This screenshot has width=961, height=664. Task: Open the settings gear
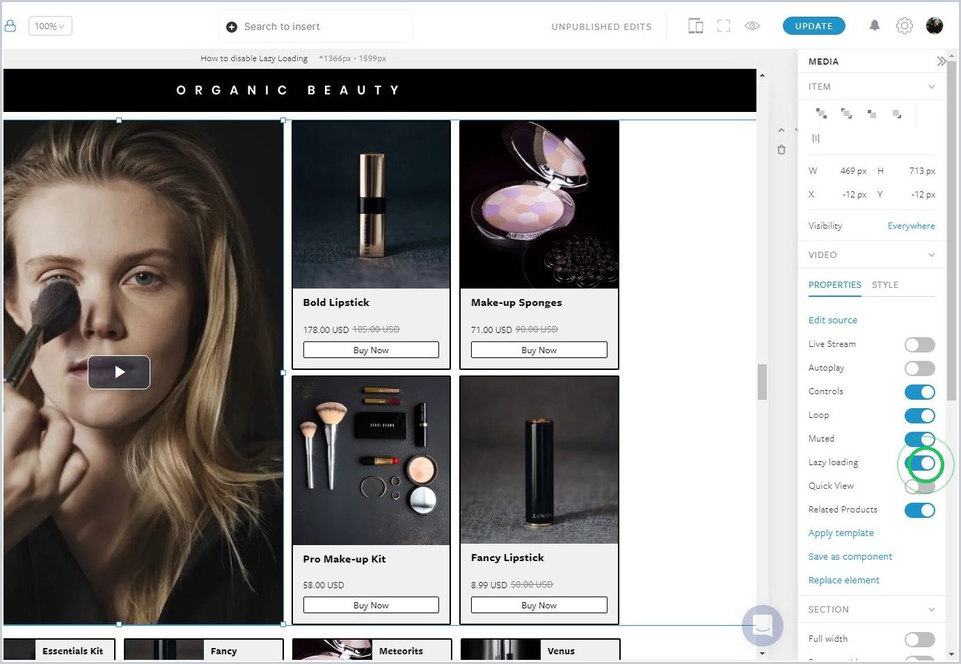(x=904, y=26)
